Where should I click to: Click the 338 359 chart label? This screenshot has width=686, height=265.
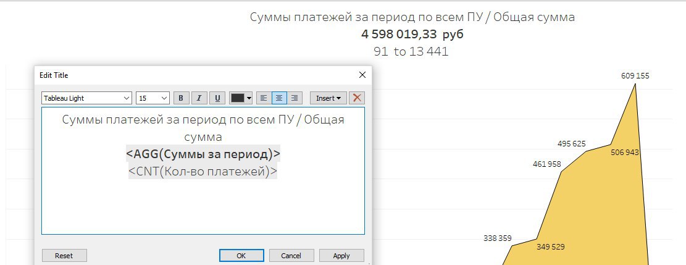[498, 238]
